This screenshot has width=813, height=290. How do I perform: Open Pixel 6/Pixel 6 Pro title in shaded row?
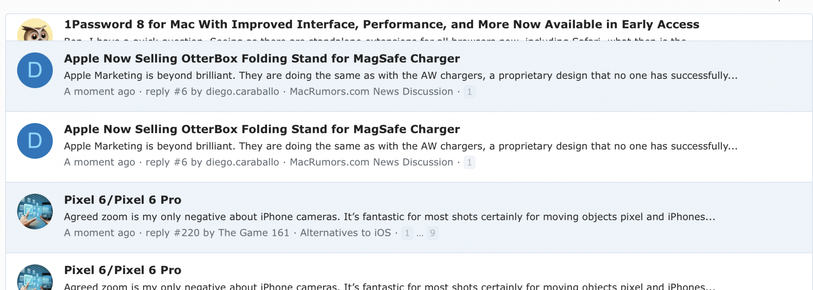click(x=123, y=200)
